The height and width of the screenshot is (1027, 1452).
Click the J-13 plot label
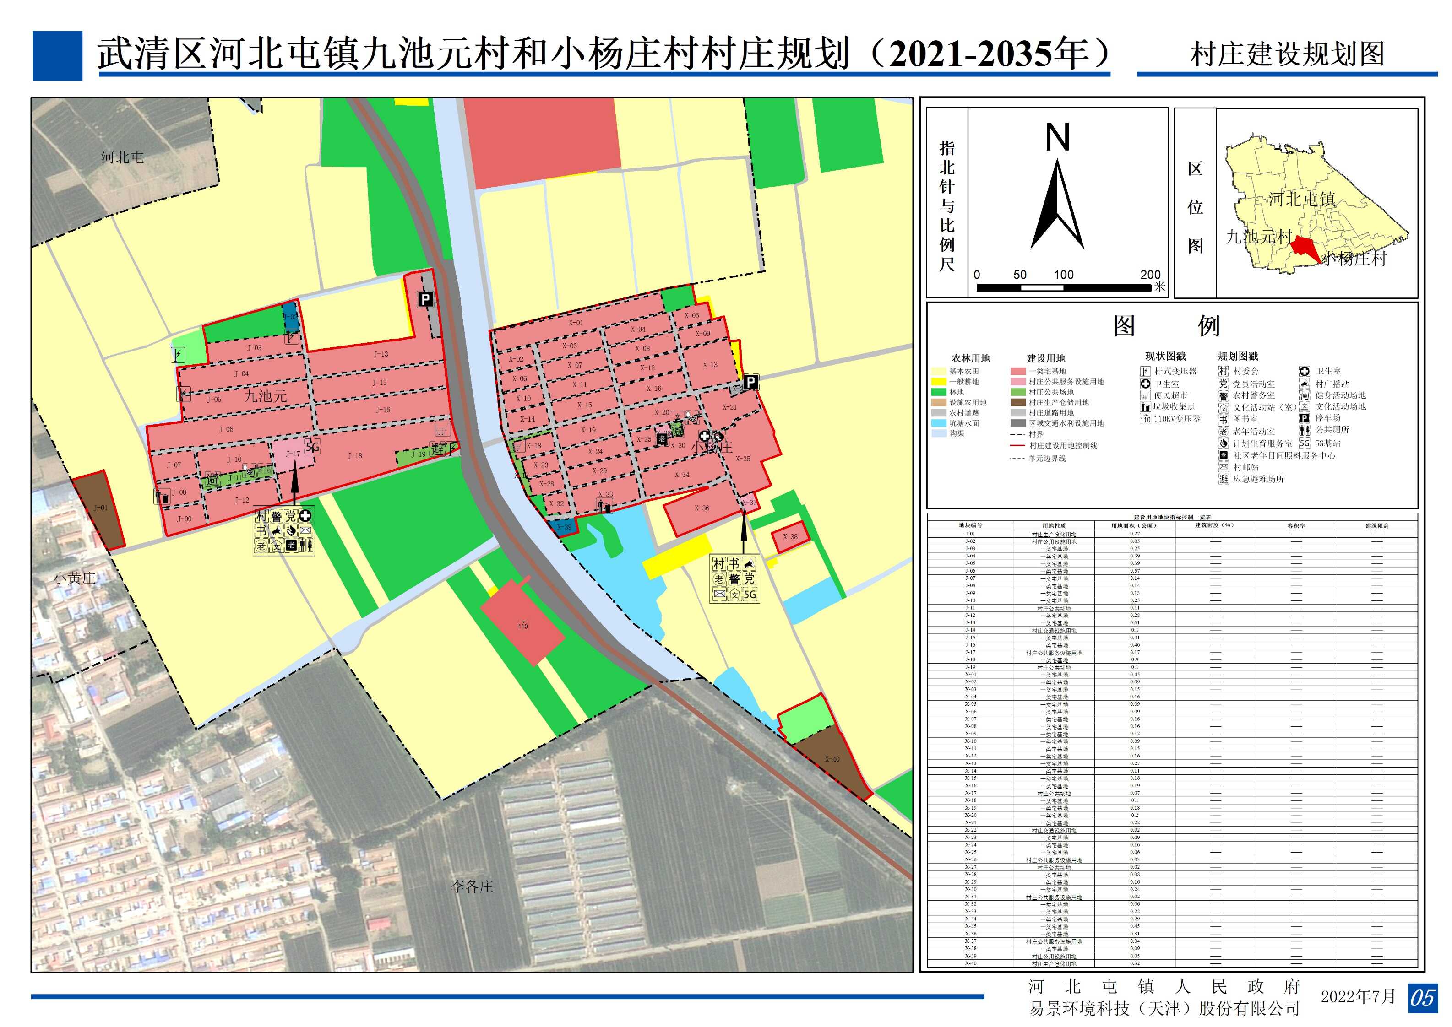pos(381,354)
